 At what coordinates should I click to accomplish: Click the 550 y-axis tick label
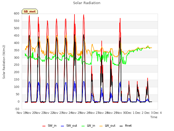tap(17, 21)
